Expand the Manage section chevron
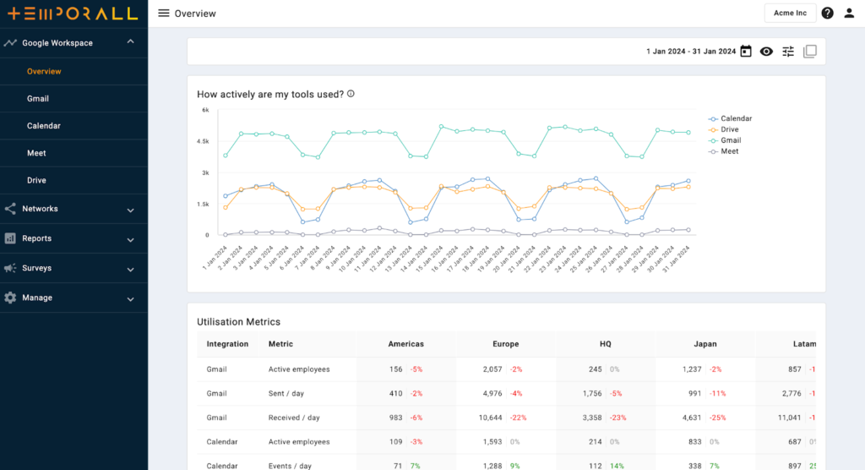 tap(131, 299)
